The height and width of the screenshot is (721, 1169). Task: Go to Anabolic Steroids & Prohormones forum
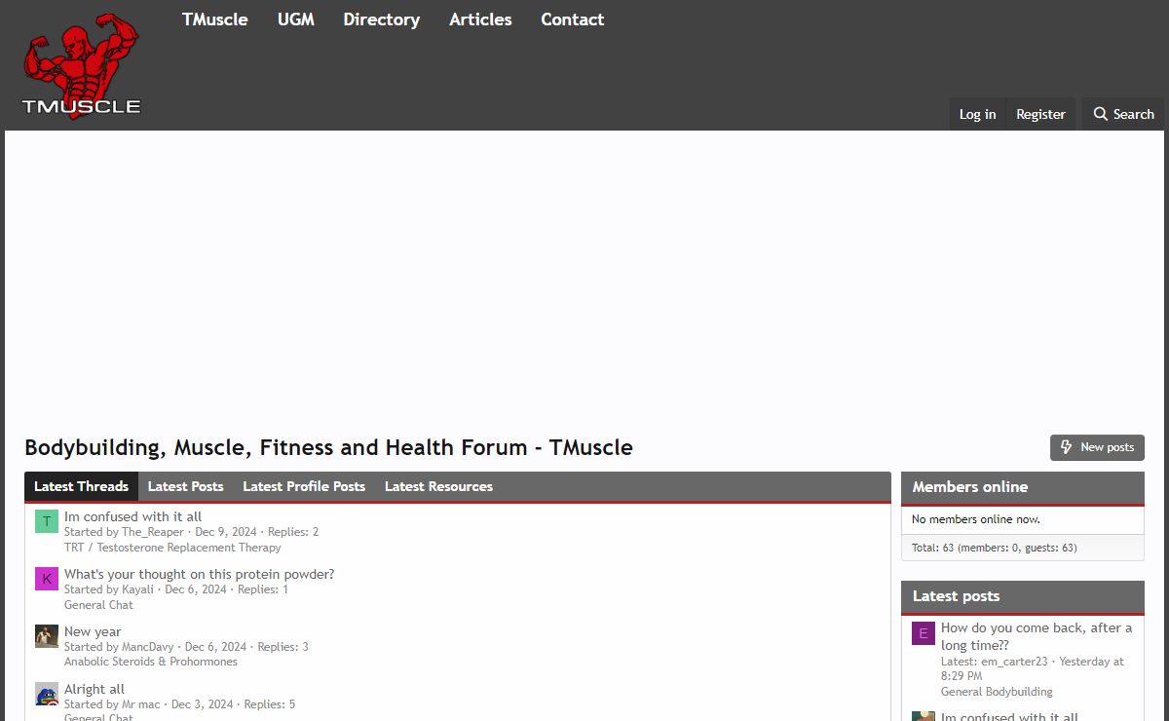pos(151,662)
